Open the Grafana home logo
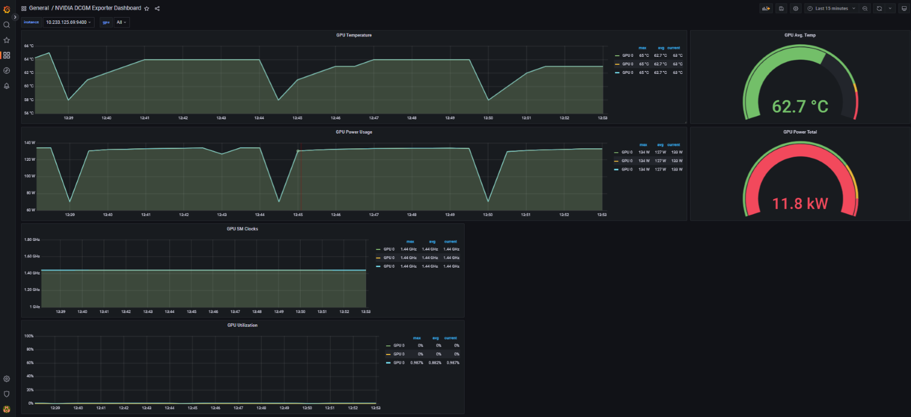Viewport: 911px width, 417px height. [x=7, y=9]
